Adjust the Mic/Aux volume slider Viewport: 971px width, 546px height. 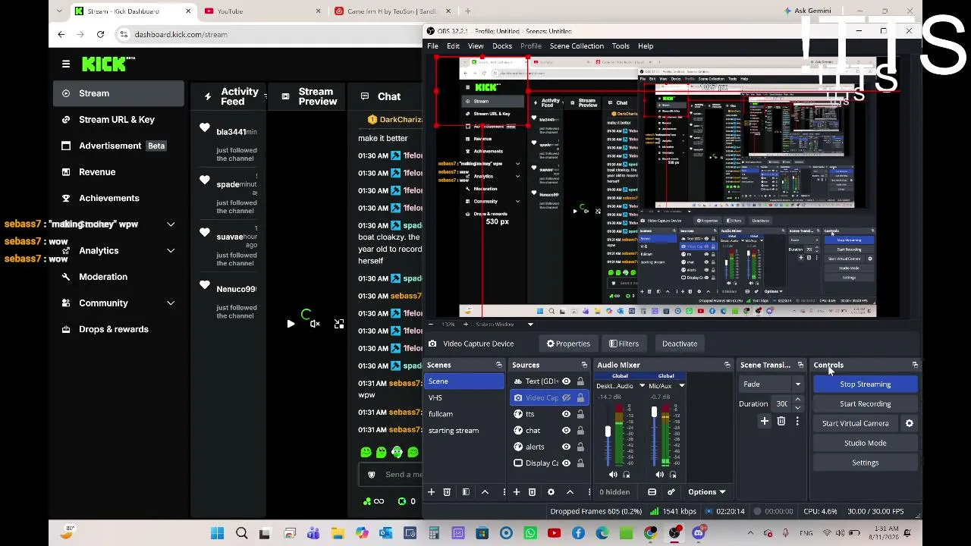[654, 413]
